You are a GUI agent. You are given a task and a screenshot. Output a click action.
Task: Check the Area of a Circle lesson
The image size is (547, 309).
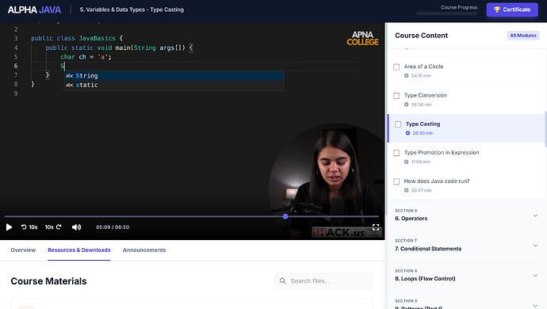click(x=396, y=67)
